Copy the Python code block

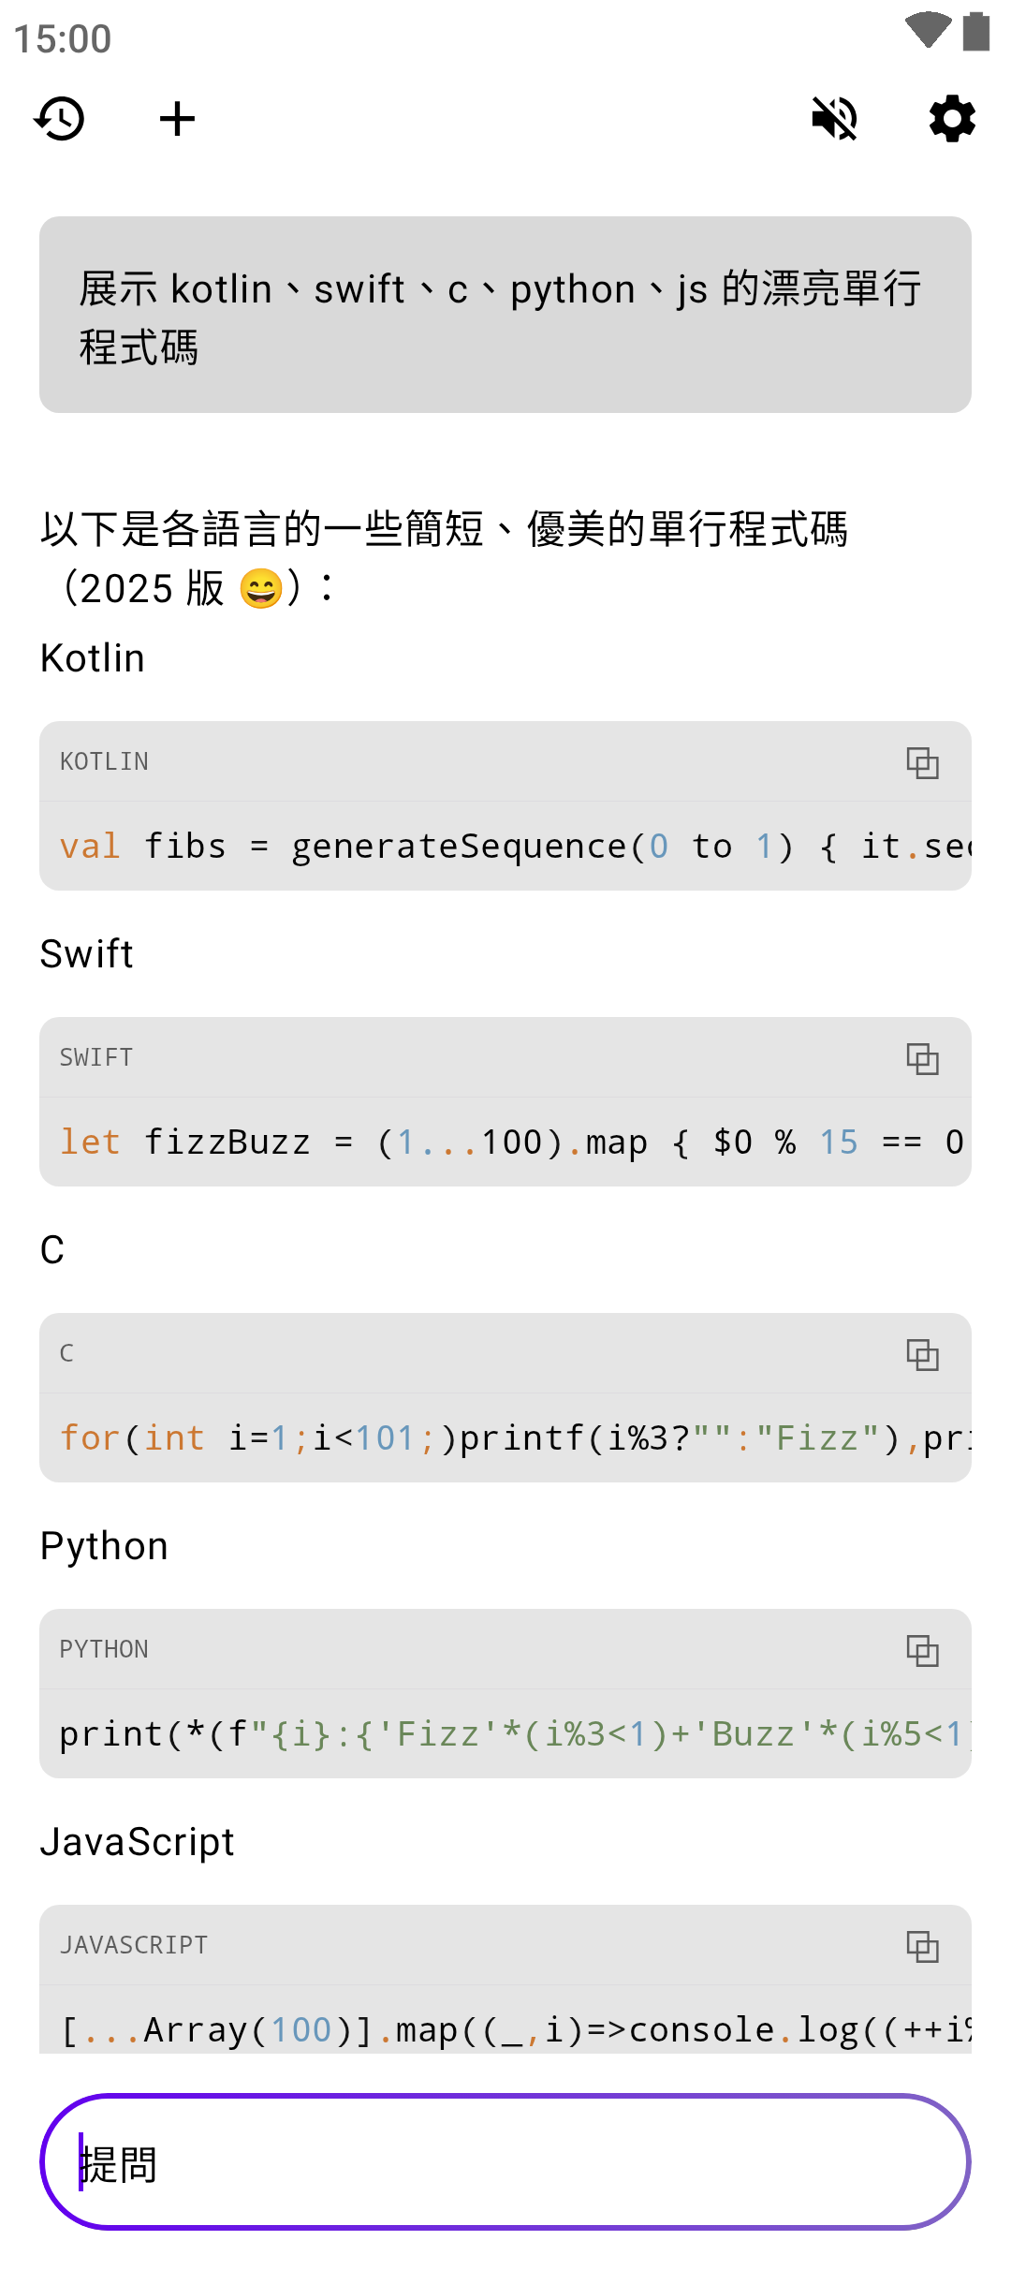[x=922, y=1650]
